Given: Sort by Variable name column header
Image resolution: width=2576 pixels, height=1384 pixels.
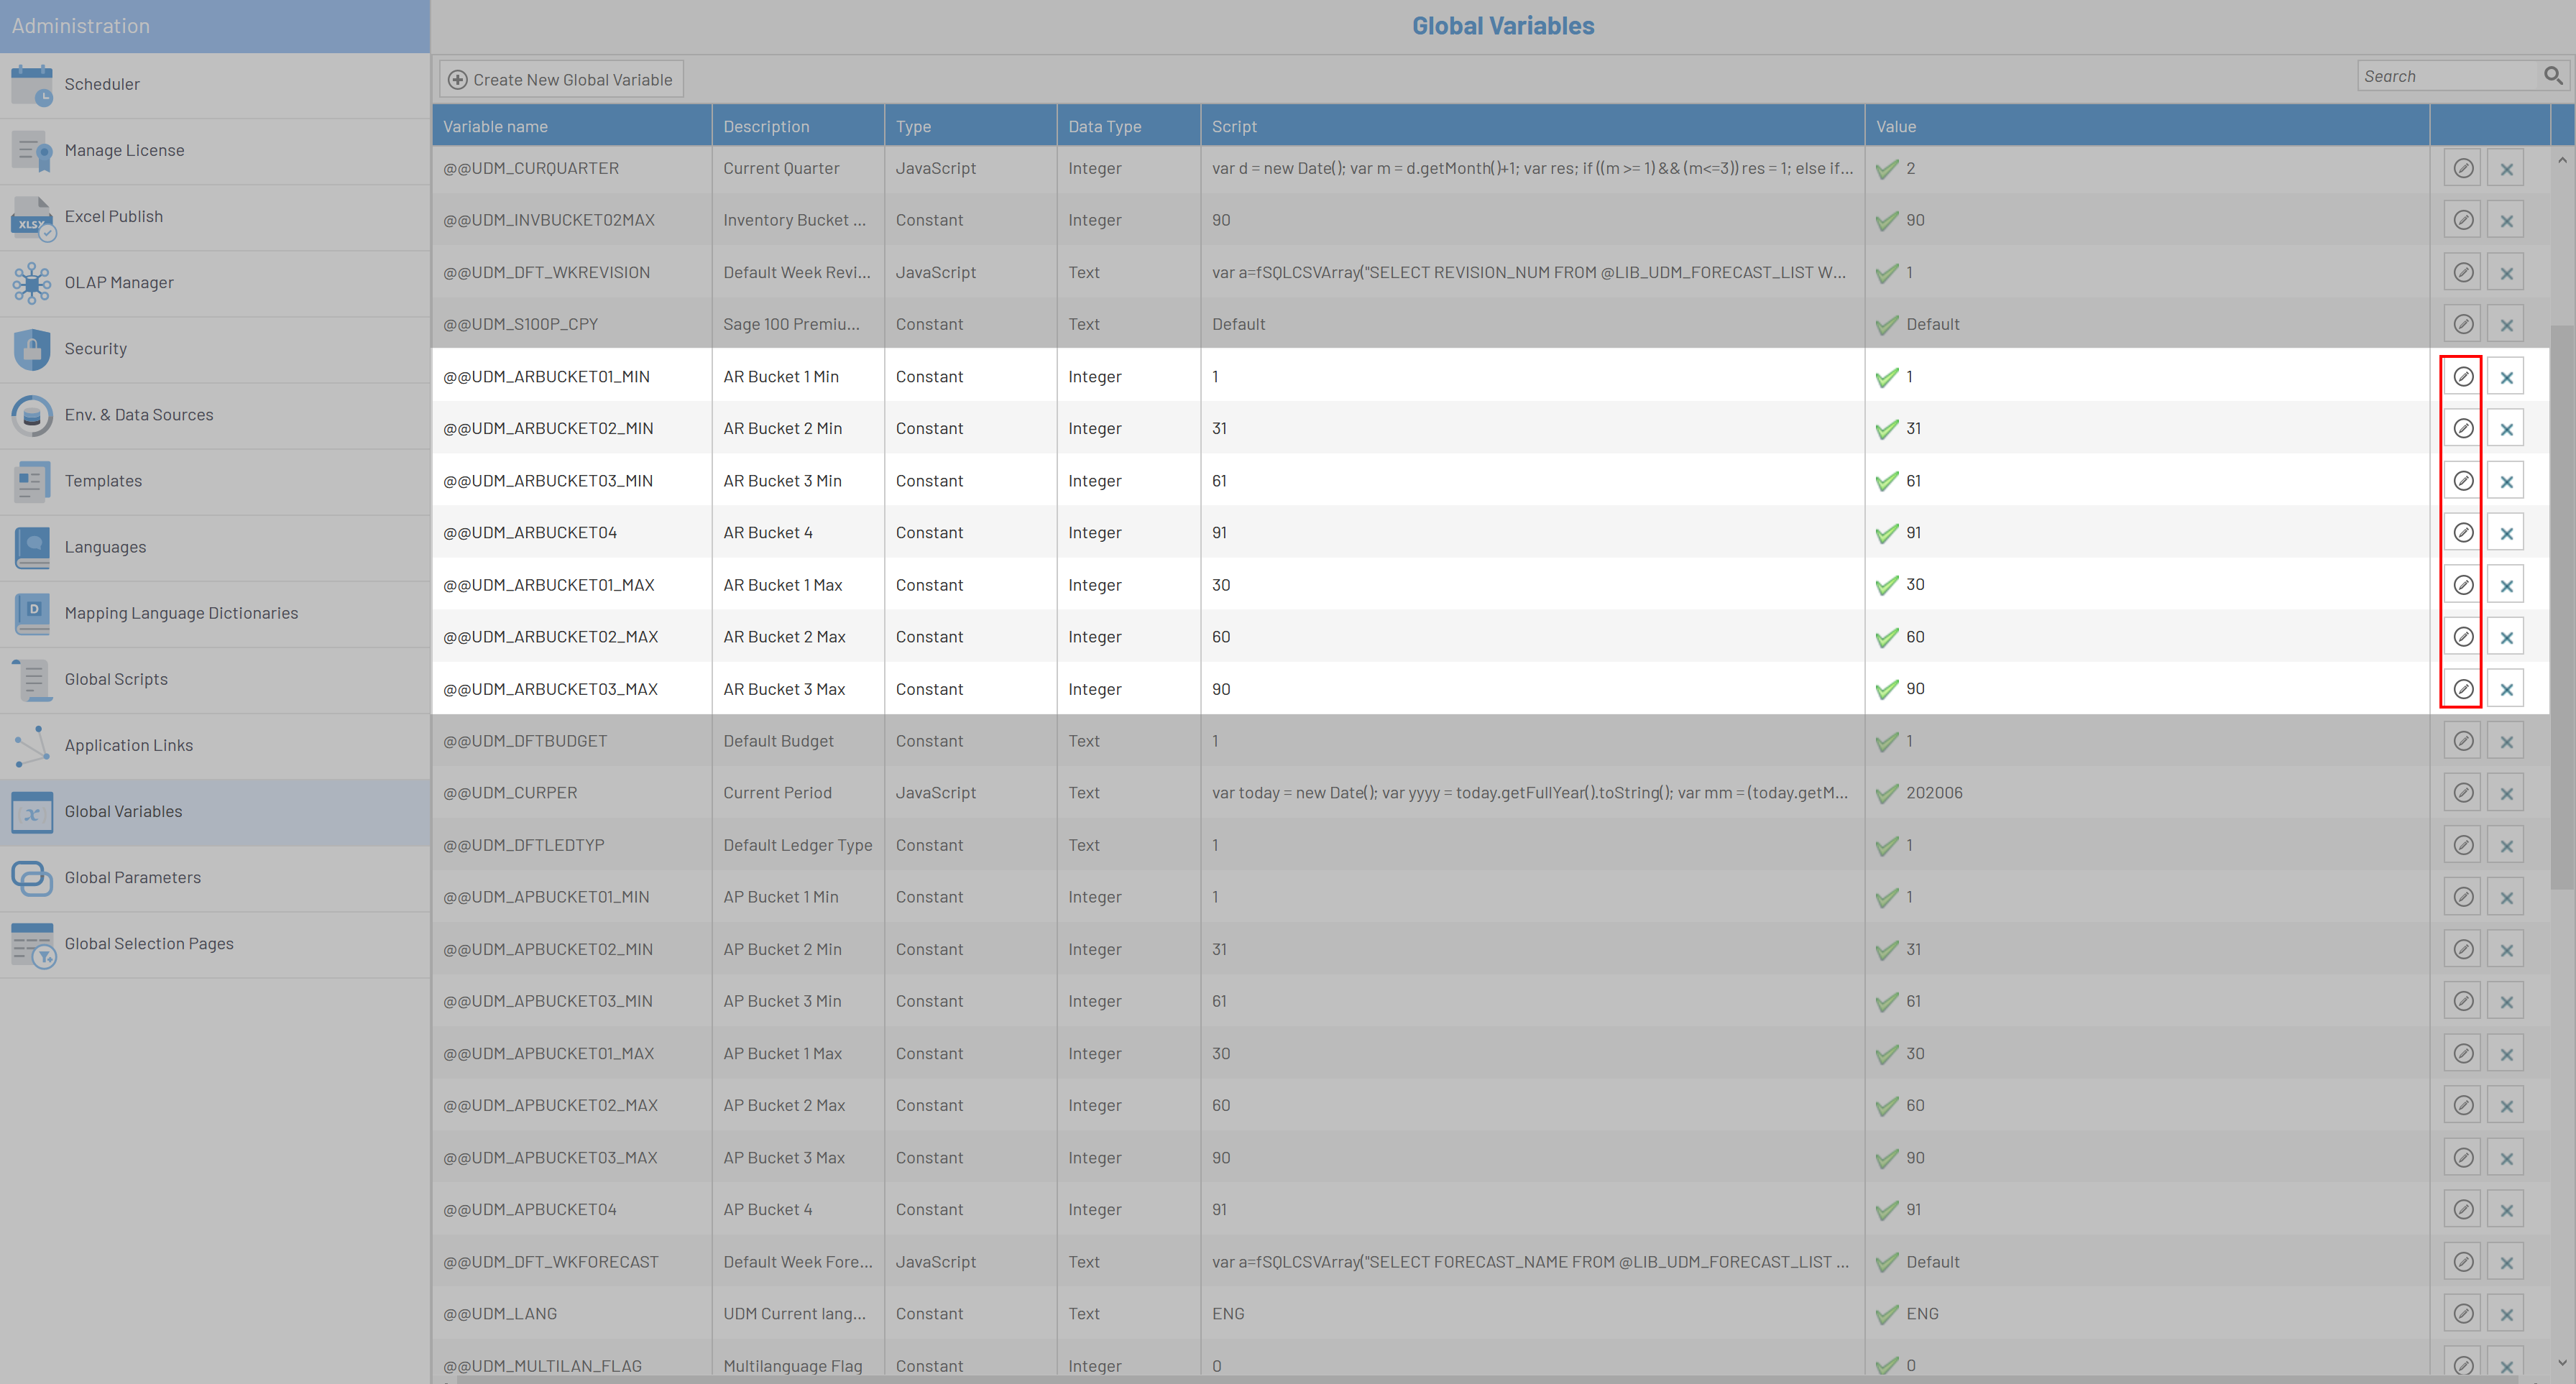Looking at the screenshot, I should (x=495, y=127).
